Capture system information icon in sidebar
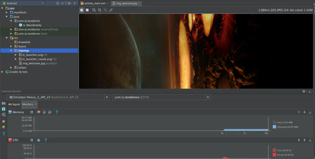The image size is (315, 159). pyautogui.click(x=3, y=115)
